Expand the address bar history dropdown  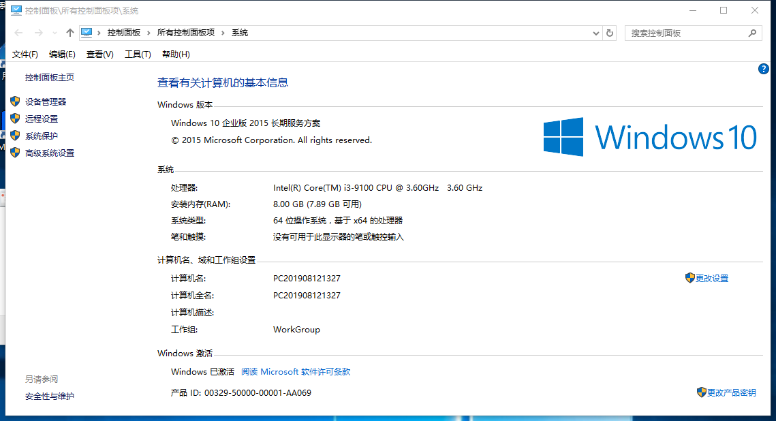pos(596,33)
